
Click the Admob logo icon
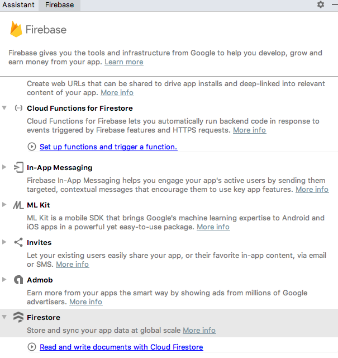(x=18, y=280)
